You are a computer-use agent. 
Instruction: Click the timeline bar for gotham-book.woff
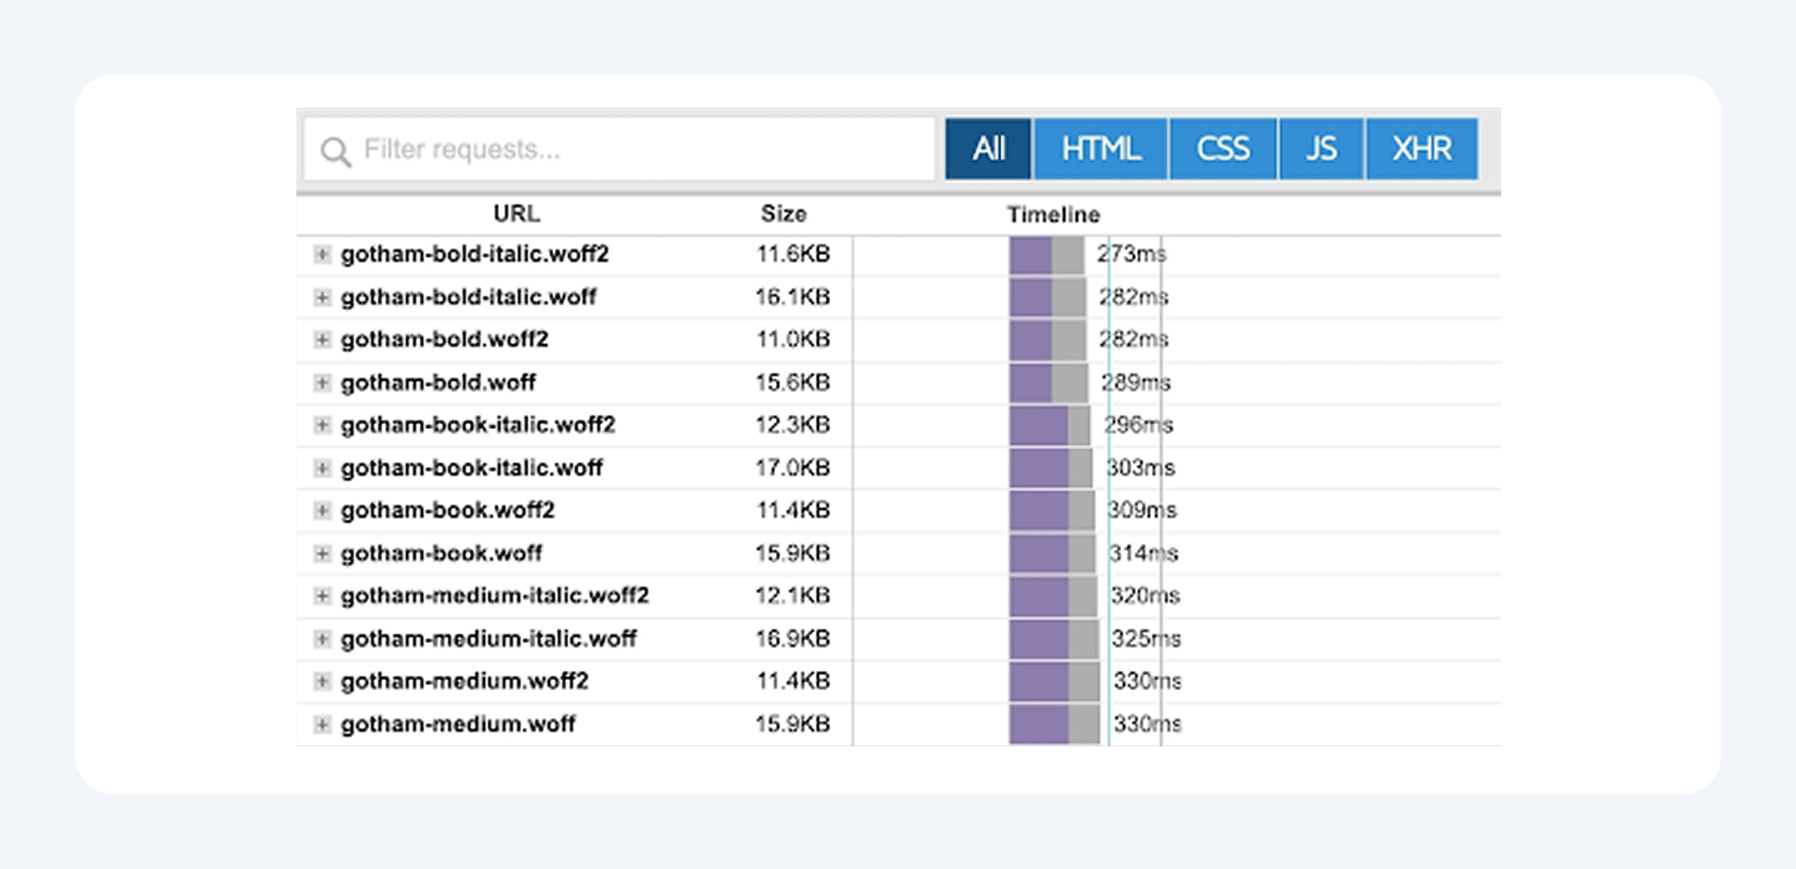(1048, 553)
